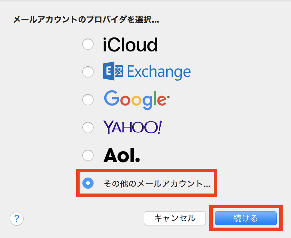The height and width of the screenshot is (238, 291).
Task: Click the purple Yahoo! logo
Action: (x=132, y=128)
